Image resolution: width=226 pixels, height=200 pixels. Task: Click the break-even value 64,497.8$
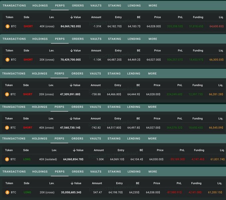tap(133, 128)
